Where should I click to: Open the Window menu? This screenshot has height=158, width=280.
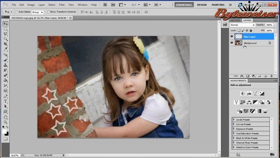pyautogui.click(x=83, y=5)
